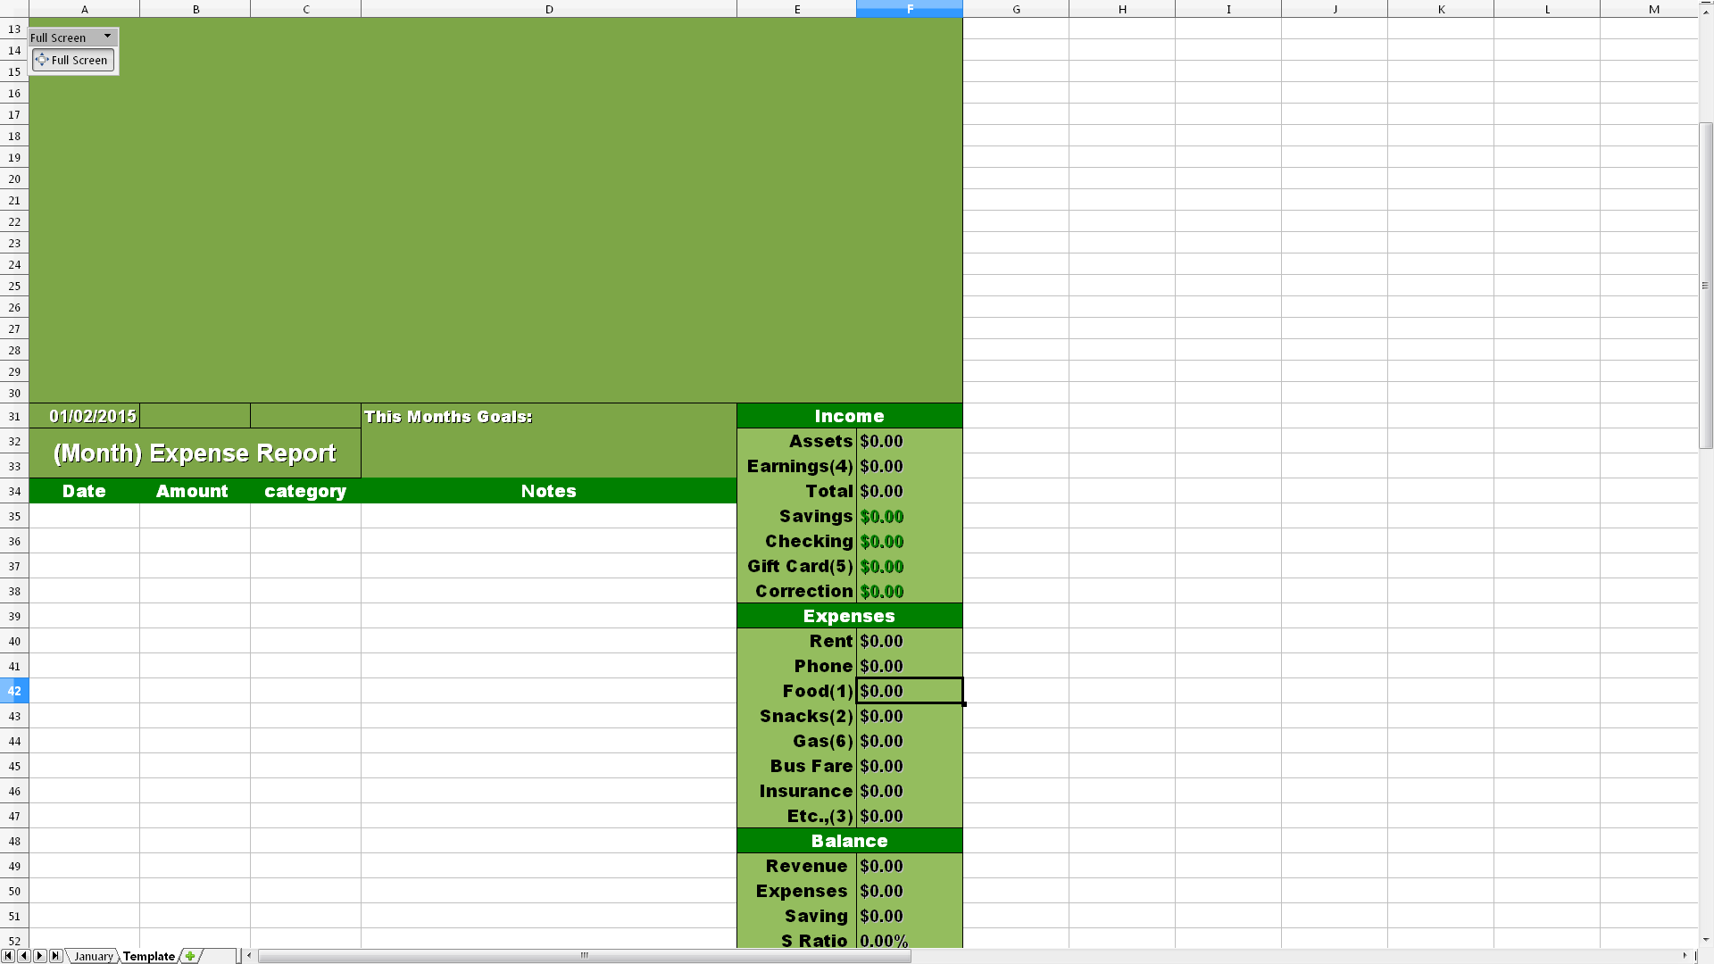1714x964 pixels.
Task: Click the Category input field in row 35
Action: [305, 516]
